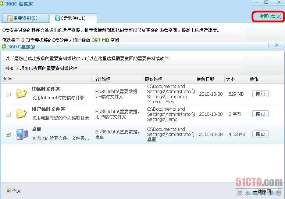Sort by the 当前路径 column header
Screen dimensions: 285x199
pyautogui.click(x=117, y=80)
